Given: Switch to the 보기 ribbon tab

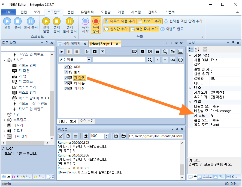Looking at the screenshot, I should 37,12.
